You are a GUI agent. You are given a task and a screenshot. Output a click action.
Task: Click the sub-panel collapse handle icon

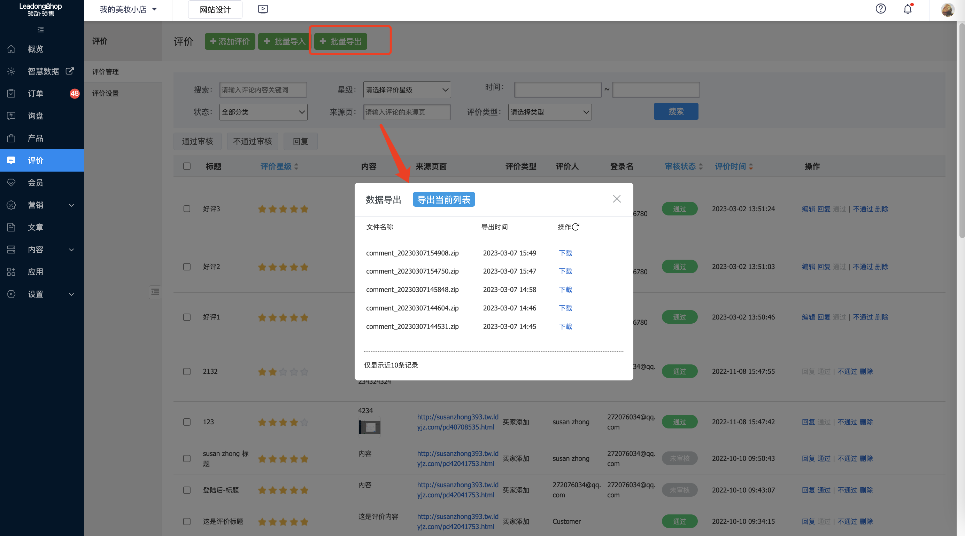(155, 292)
